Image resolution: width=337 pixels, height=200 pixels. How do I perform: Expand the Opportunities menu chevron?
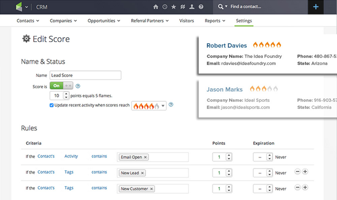[x=119, y=21]
